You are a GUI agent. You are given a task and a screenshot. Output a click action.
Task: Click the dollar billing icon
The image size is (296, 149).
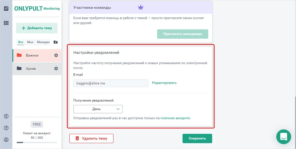click(x=6, y=116)
